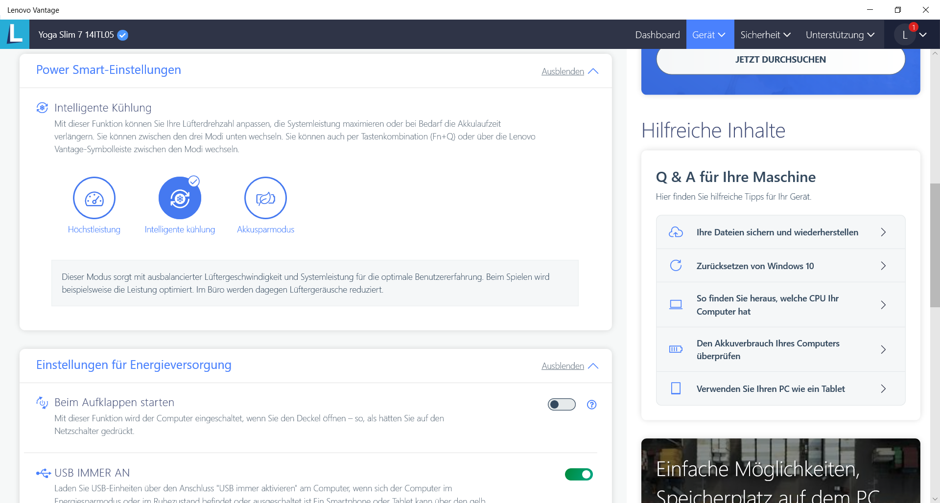The width and height of the screenshot is (940, 503).
Task: Select the Intelligente Kühlung mode icon
Action: tap(180, 198)
